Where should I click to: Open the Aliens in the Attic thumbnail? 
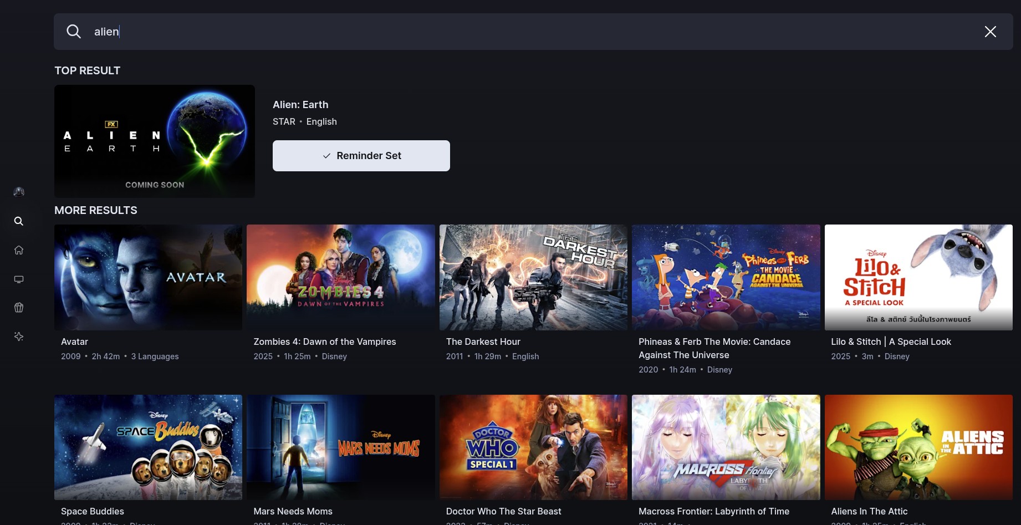[x=918, y=447]
